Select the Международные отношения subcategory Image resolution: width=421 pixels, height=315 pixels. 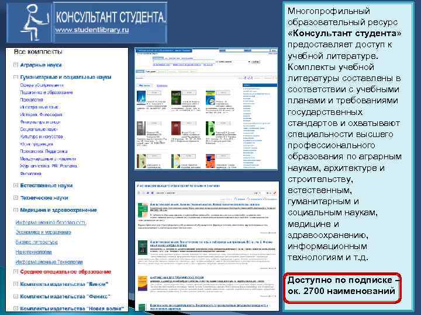(48, 159)
